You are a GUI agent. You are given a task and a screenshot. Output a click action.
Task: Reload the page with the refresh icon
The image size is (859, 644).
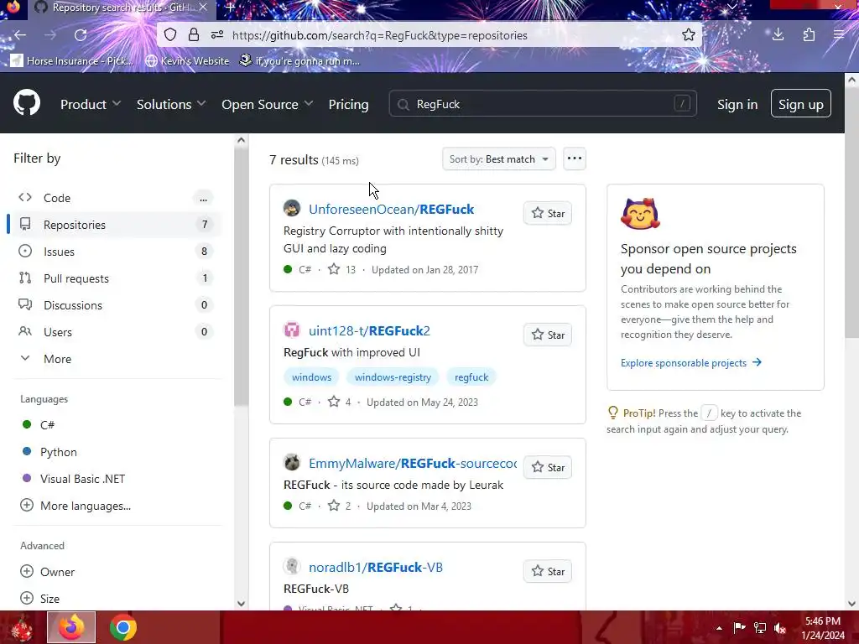[x=81, y=35]
